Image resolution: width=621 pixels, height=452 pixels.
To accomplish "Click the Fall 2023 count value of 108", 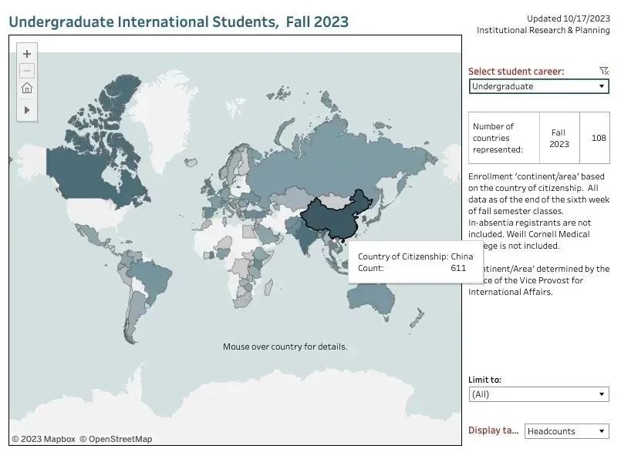I will (x=600, y=139).
